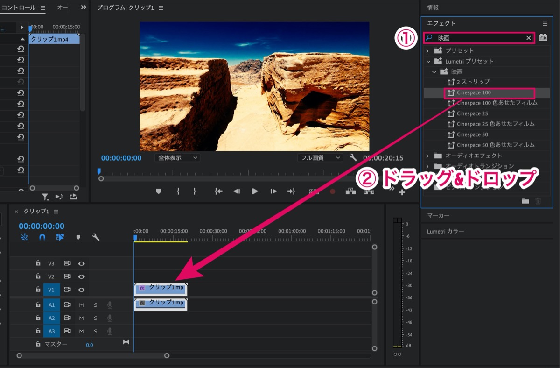Viewport: 560px width, 368px height.
Task: Select Cinespace 25 色あせたフィルム preset
Action: (x=496, y=124)
